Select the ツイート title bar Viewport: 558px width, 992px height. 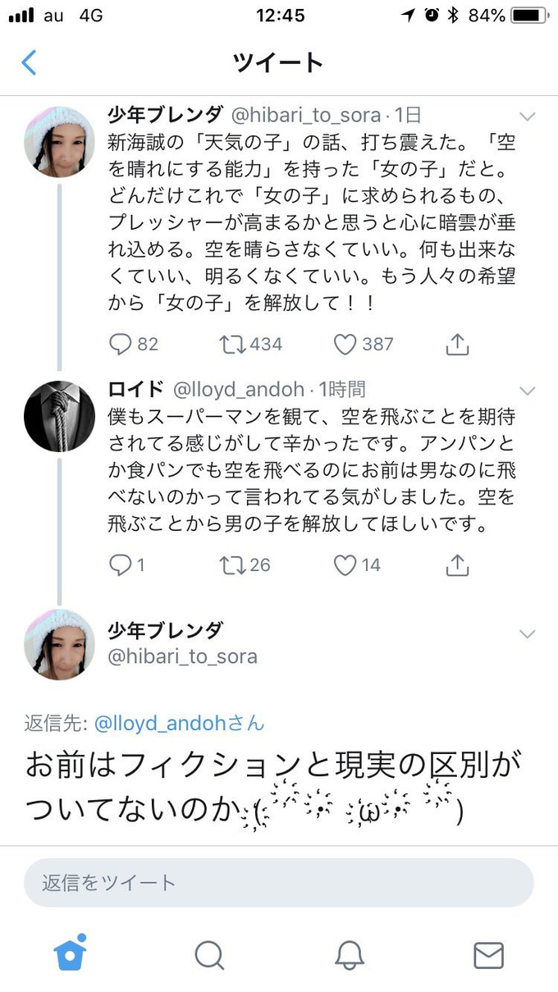278,62
